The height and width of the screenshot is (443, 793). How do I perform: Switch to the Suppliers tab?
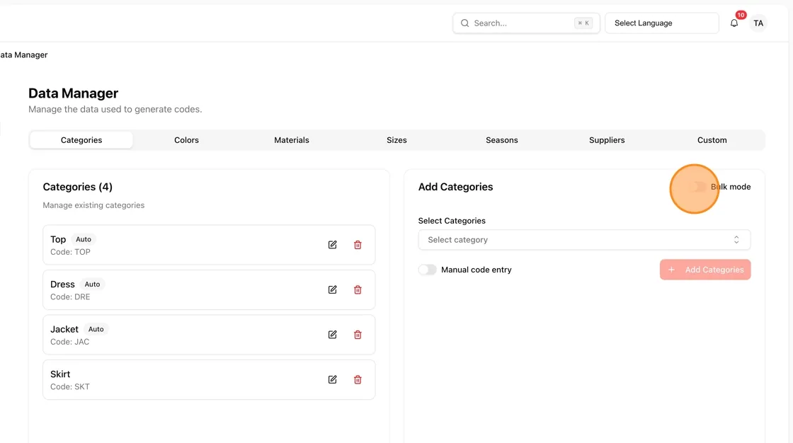pos(607,140)
